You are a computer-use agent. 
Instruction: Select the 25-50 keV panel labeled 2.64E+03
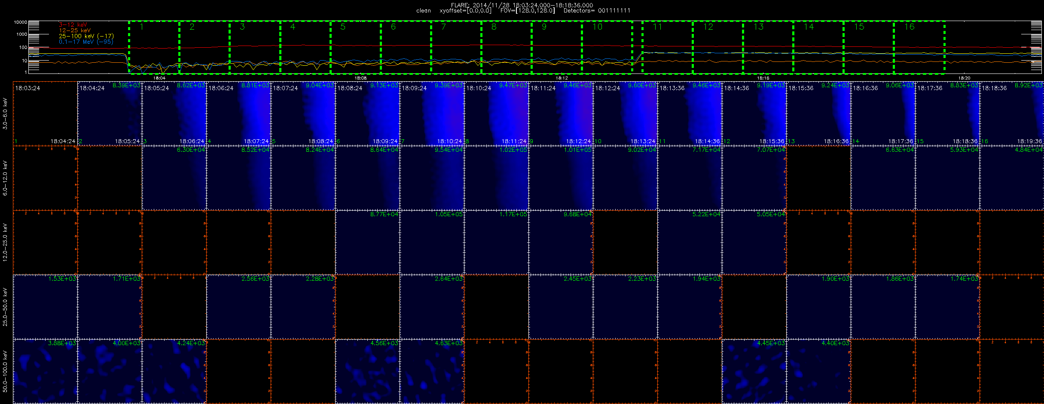pyautogui.click(x=432, y=307)
